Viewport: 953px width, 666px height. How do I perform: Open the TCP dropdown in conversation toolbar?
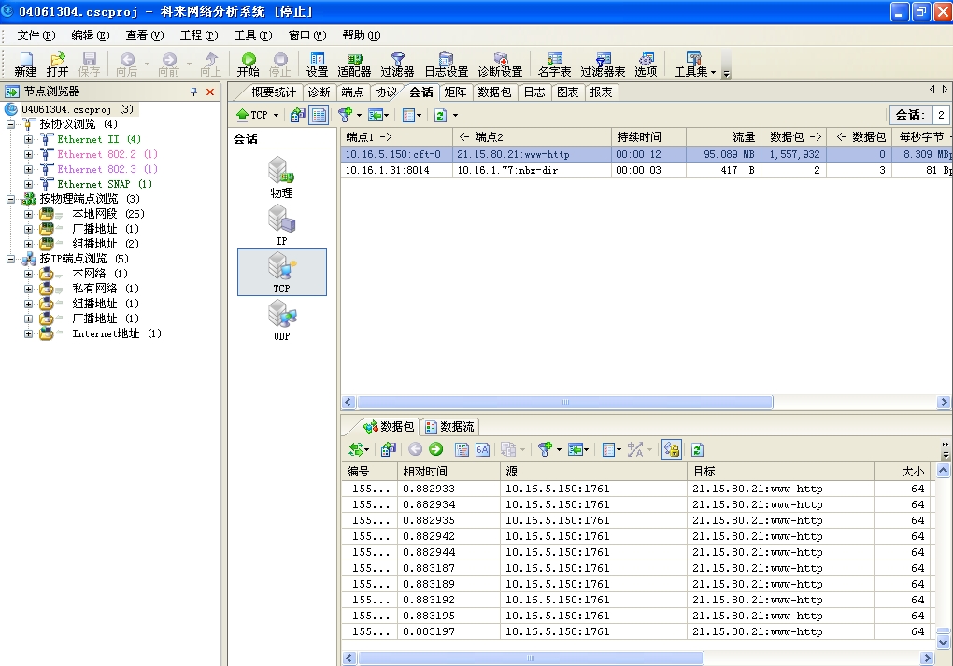258,115
